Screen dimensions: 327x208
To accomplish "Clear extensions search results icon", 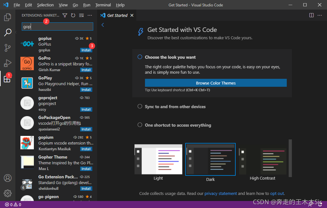I will (81, 15).
